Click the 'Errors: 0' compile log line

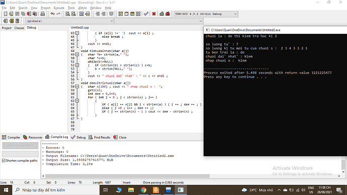[53, 148]
